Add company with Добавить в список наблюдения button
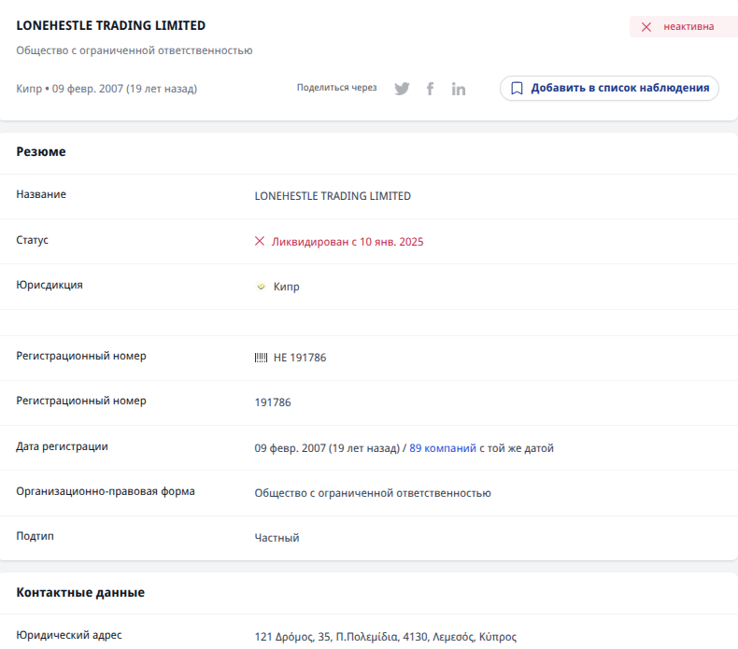738x649 pixels. pyautogui.click(x=609, y=88)
